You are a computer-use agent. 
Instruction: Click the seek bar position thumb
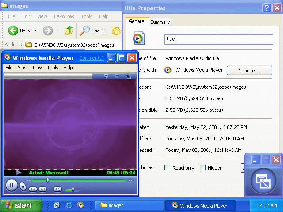click(x=48, y=180)
